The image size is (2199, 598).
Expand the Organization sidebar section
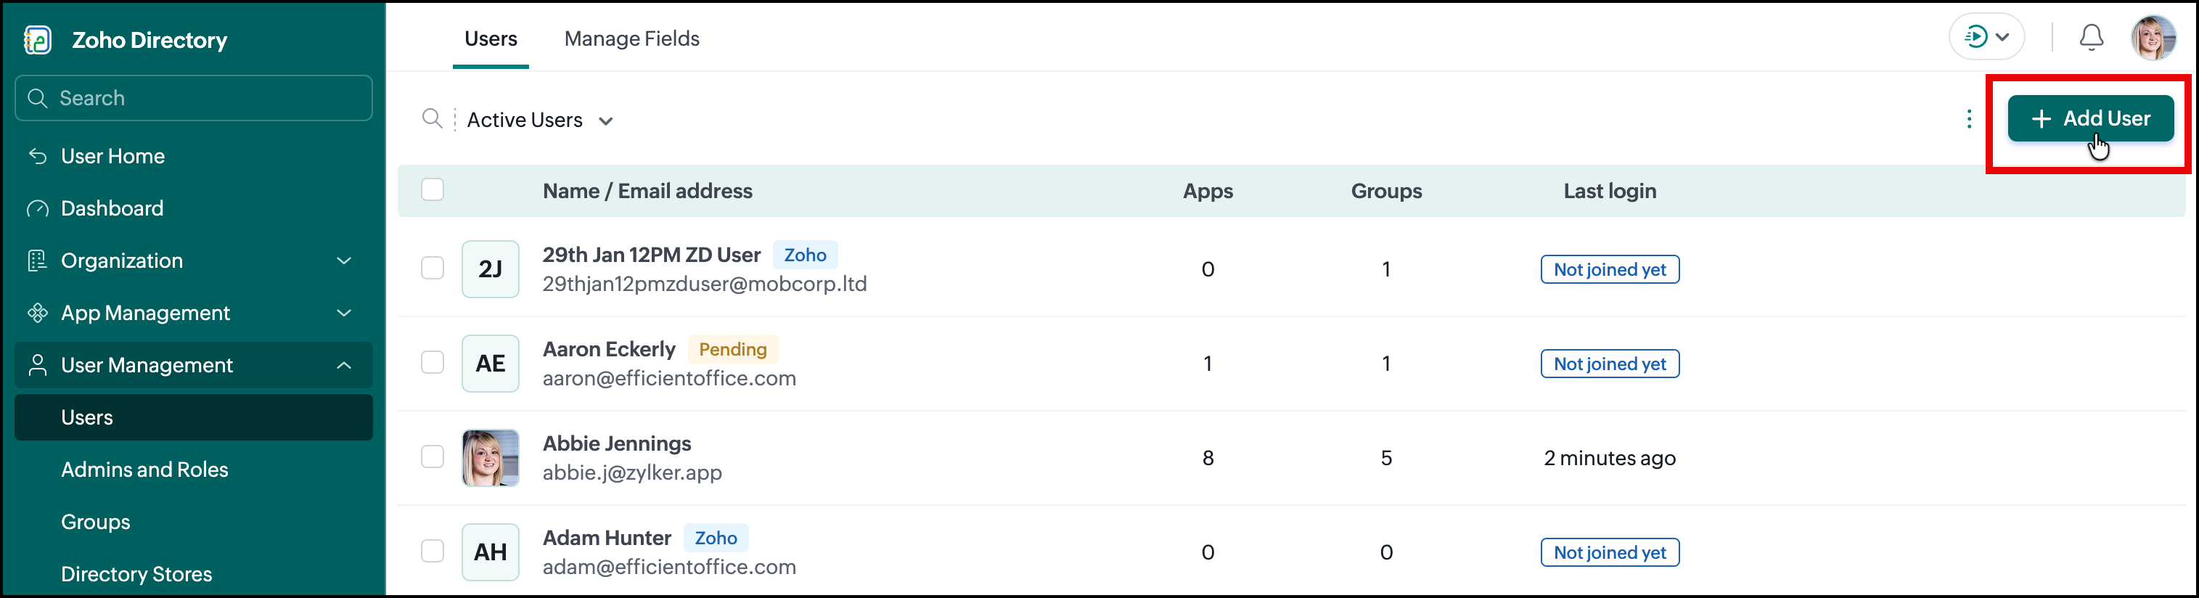(194, 261)
